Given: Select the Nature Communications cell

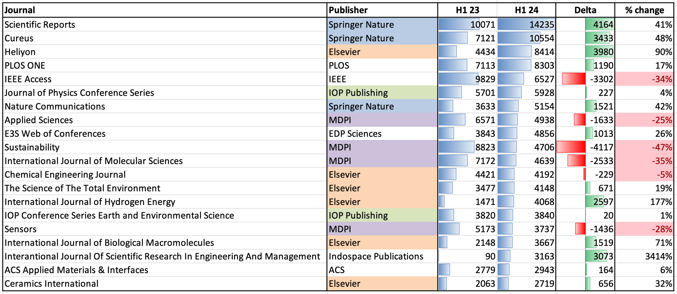Looking at the screenshot, I should 165,106.
